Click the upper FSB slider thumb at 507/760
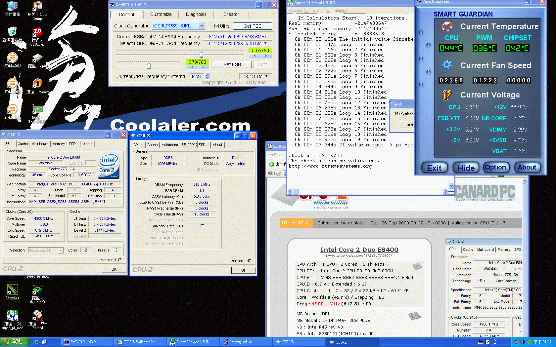 [201, 54]
